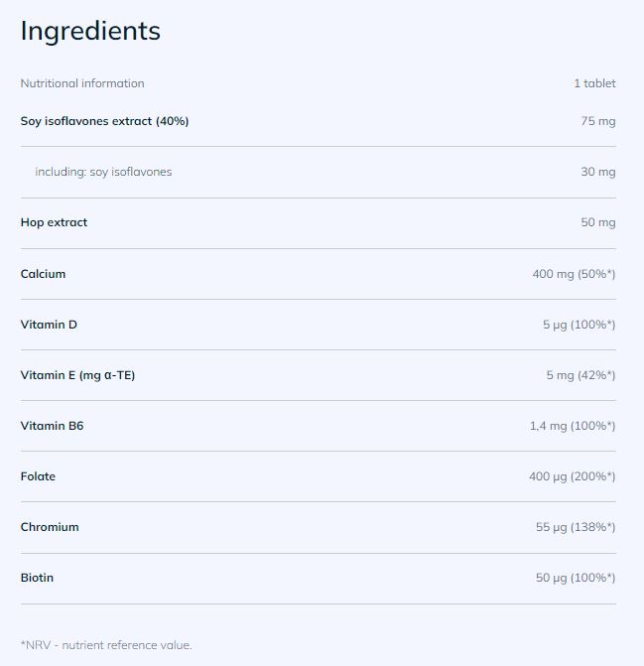Select the 5 mg (42%*) value

(580, 375)
